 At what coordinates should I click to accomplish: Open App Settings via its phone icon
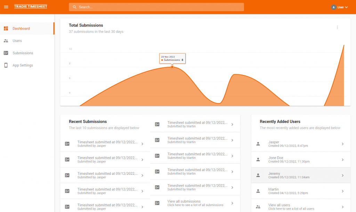6,65
